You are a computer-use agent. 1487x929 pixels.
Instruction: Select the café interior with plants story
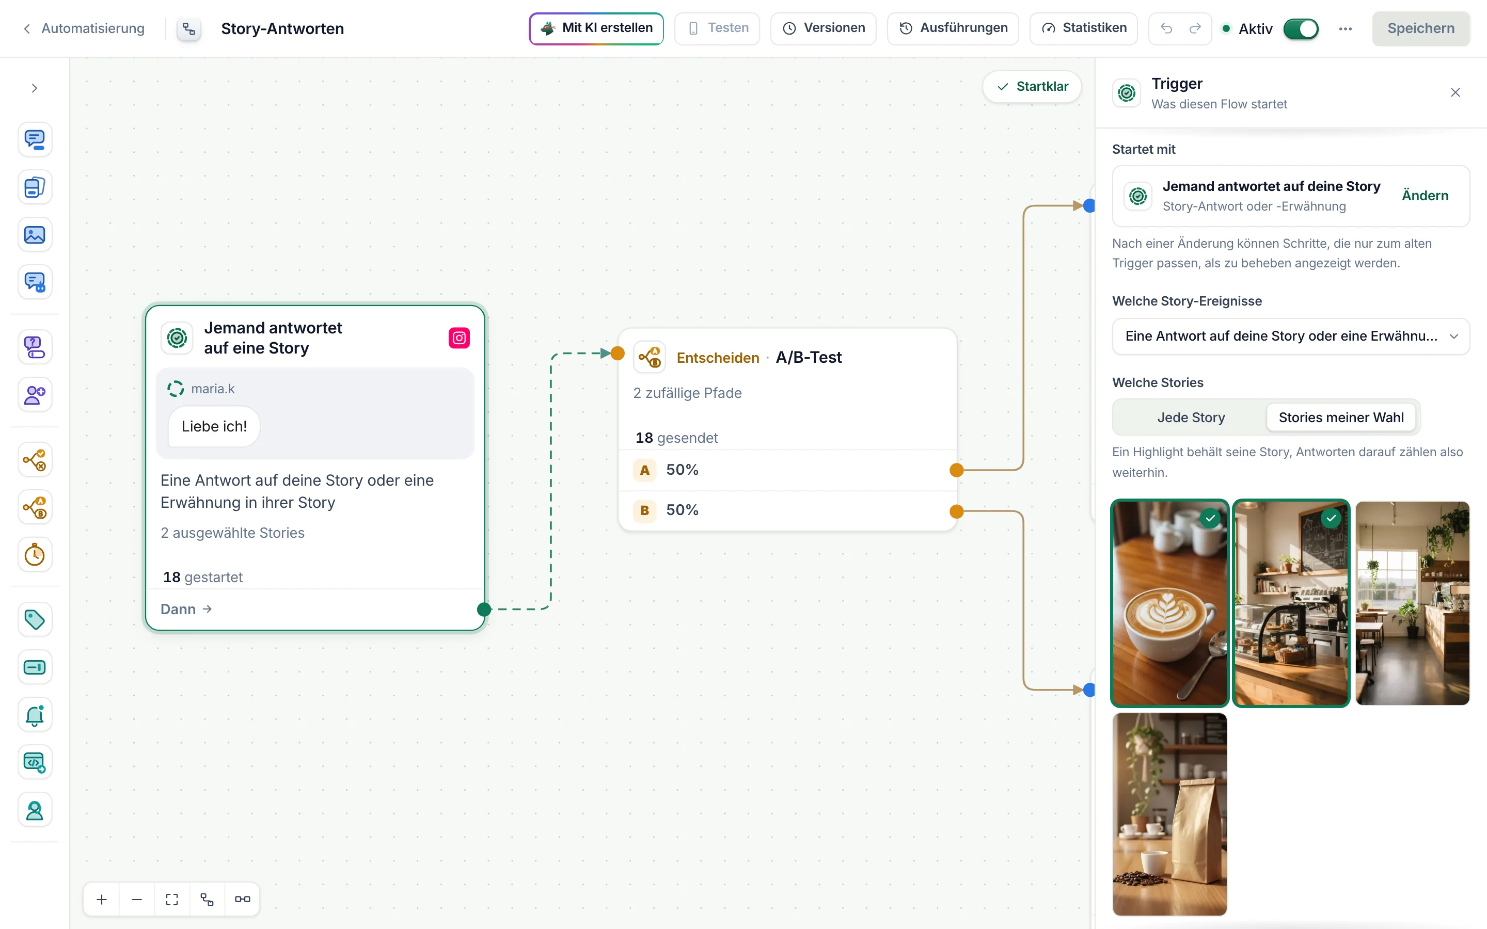tap(1412, 603)
